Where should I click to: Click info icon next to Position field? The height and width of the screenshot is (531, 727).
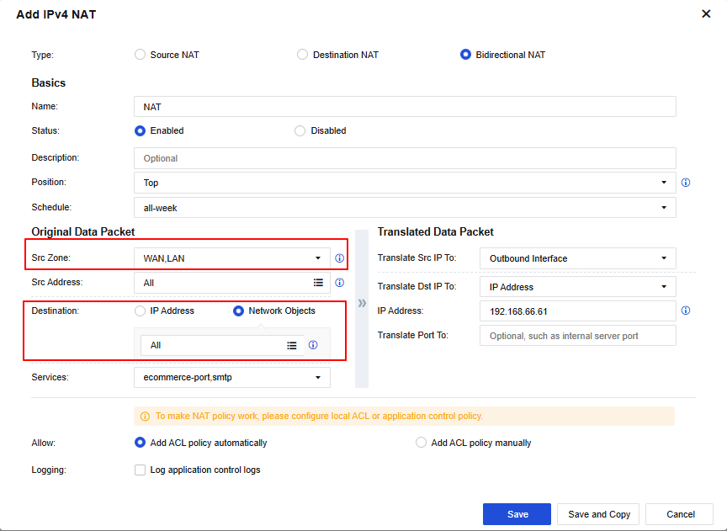[x=686, y=183]
